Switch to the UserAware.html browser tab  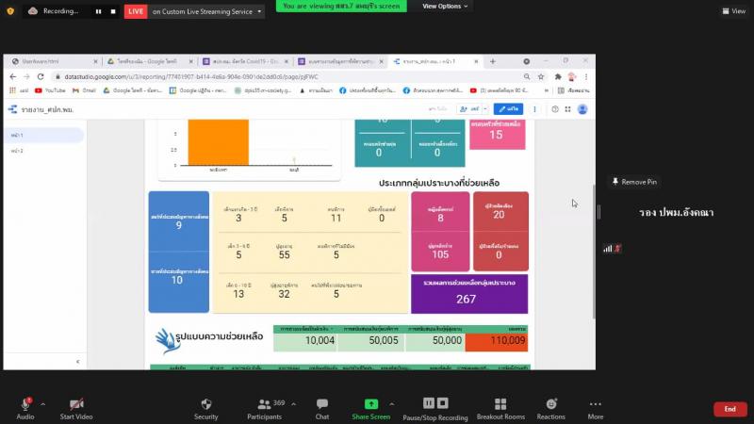(x=54, y=61)
